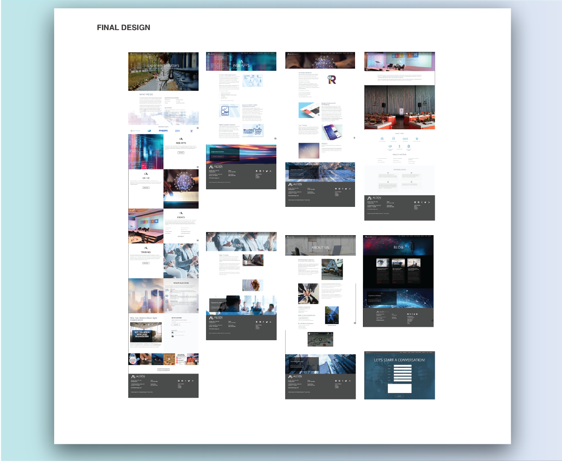The image size is (562, 461).
Task: Click Learn More under home page TRAINING
Action: click(146, 263)
